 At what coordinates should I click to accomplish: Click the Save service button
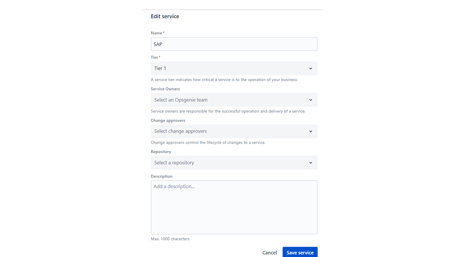[x=300, y=252]
